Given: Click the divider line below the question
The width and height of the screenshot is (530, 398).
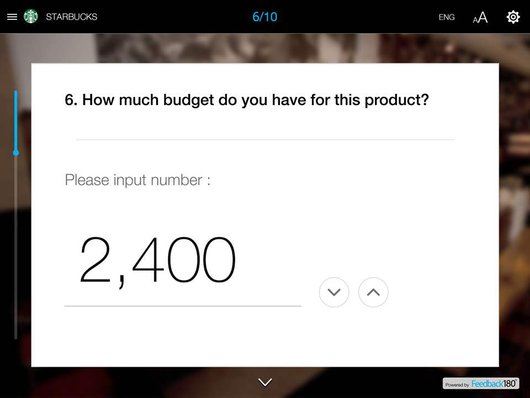Looking at the screenshot, I should tap(265, 140).
